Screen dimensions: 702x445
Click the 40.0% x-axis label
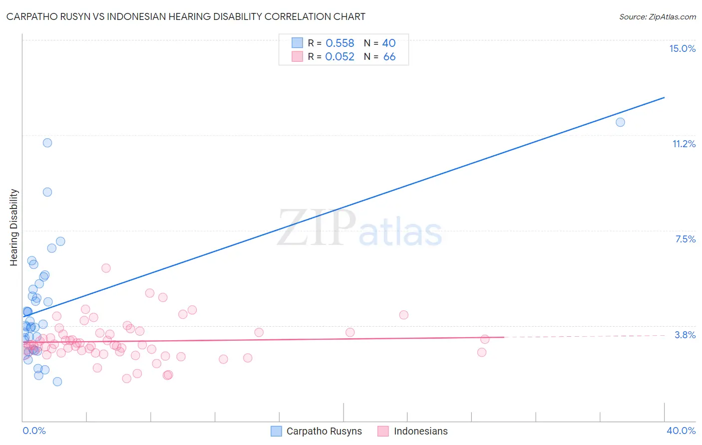[x=681, y=431]
